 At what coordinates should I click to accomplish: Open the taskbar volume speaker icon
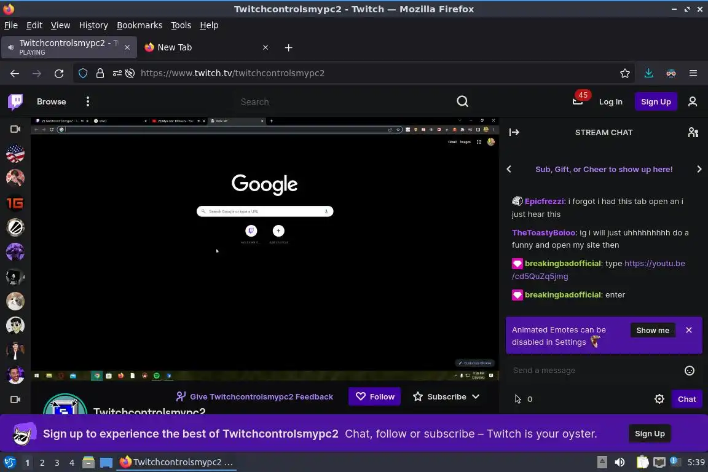pyautogui.click(x=619, y=462)
